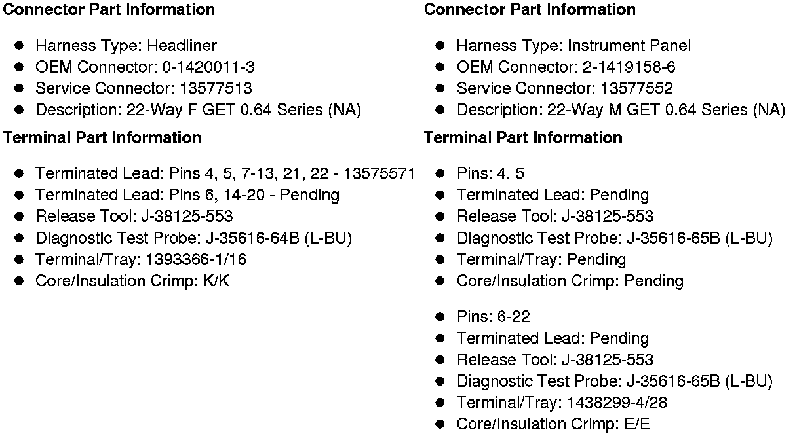Click Terminal/Tray 1438299-4/28 entry
This screenshot has height=436, width=797.
pyautogui.click(x=562, y=403)
